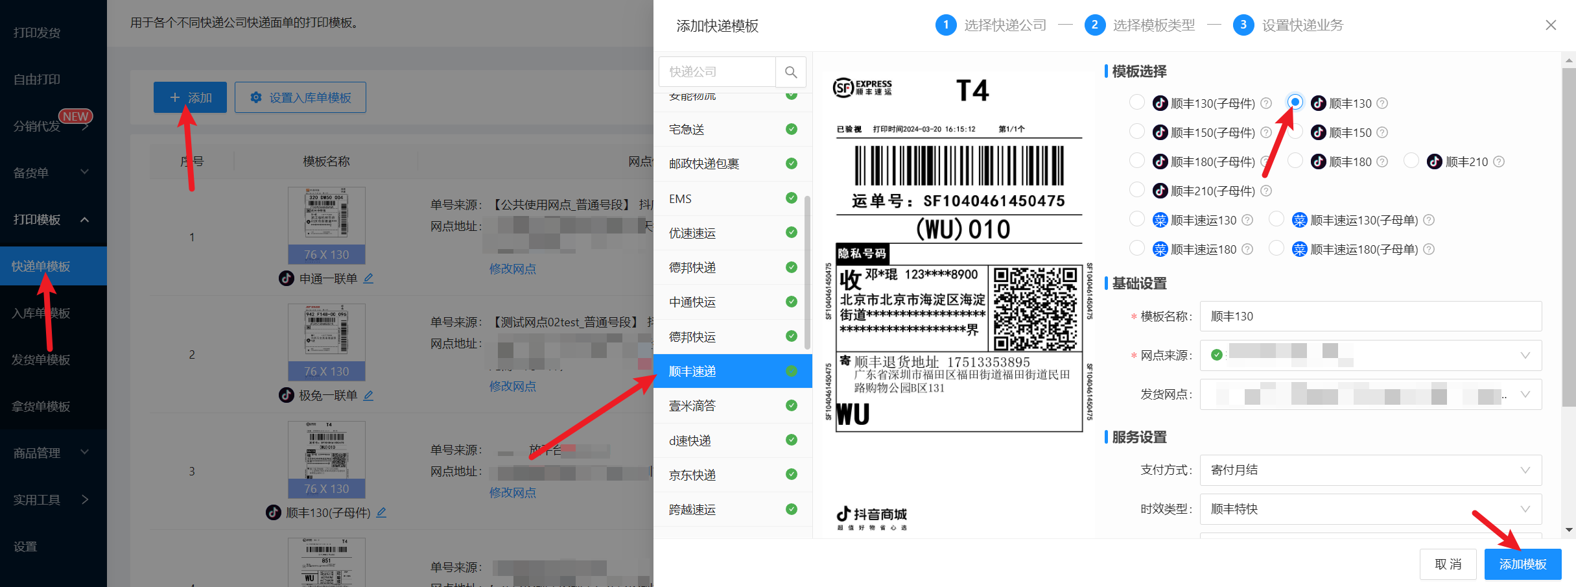Select the 顺丰速运180 radio option

click(1137, 248)
